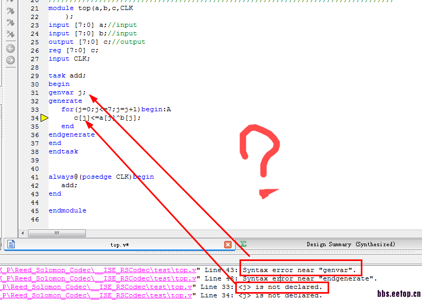Click the yellow marker at line 34

[x=44, y=118]
